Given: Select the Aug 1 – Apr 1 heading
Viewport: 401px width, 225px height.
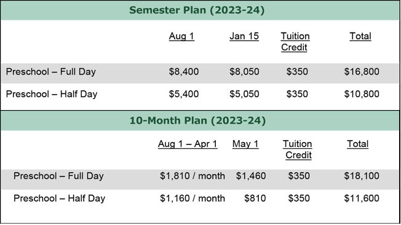Looking at the screenshot, I should click(188, 144).
